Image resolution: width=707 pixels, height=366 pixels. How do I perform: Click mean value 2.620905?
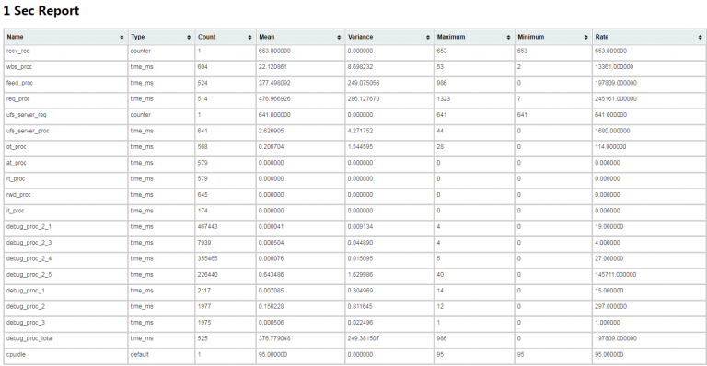(x=271, y=131)
